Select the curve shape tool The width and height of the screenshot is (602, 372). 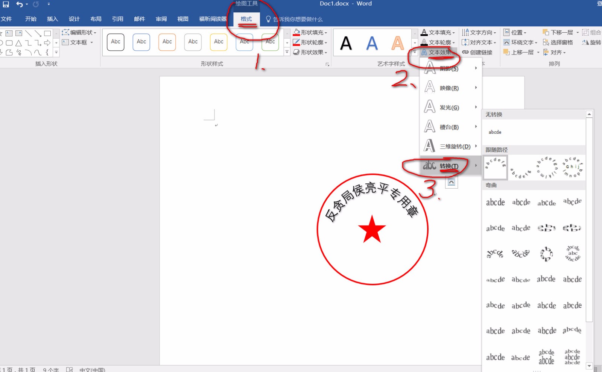click(x=38, y=52)
